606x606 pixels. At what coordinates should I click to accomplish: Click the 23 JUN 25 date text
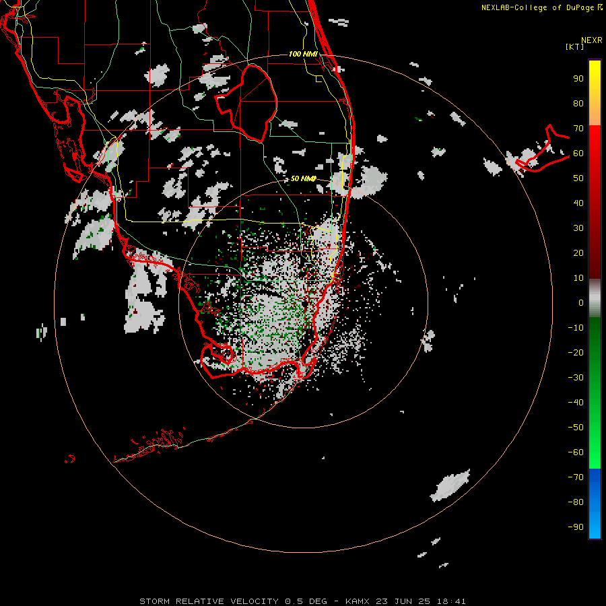click(x=403, y=601)
